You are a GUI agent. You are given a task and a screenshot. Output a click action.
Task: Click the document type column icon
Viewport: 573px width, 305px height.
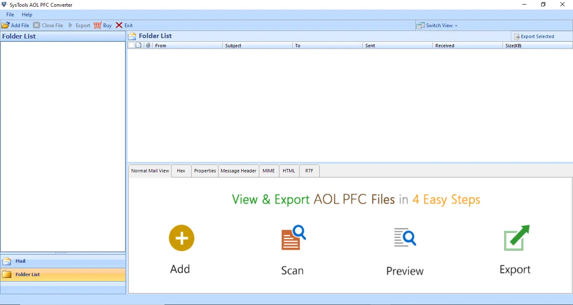138,45
